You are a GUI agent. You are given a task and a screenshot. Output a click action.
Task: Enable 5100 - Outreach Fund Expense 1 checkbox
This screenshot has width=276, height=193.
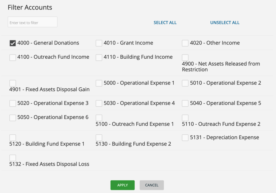[x=99, y=118]
